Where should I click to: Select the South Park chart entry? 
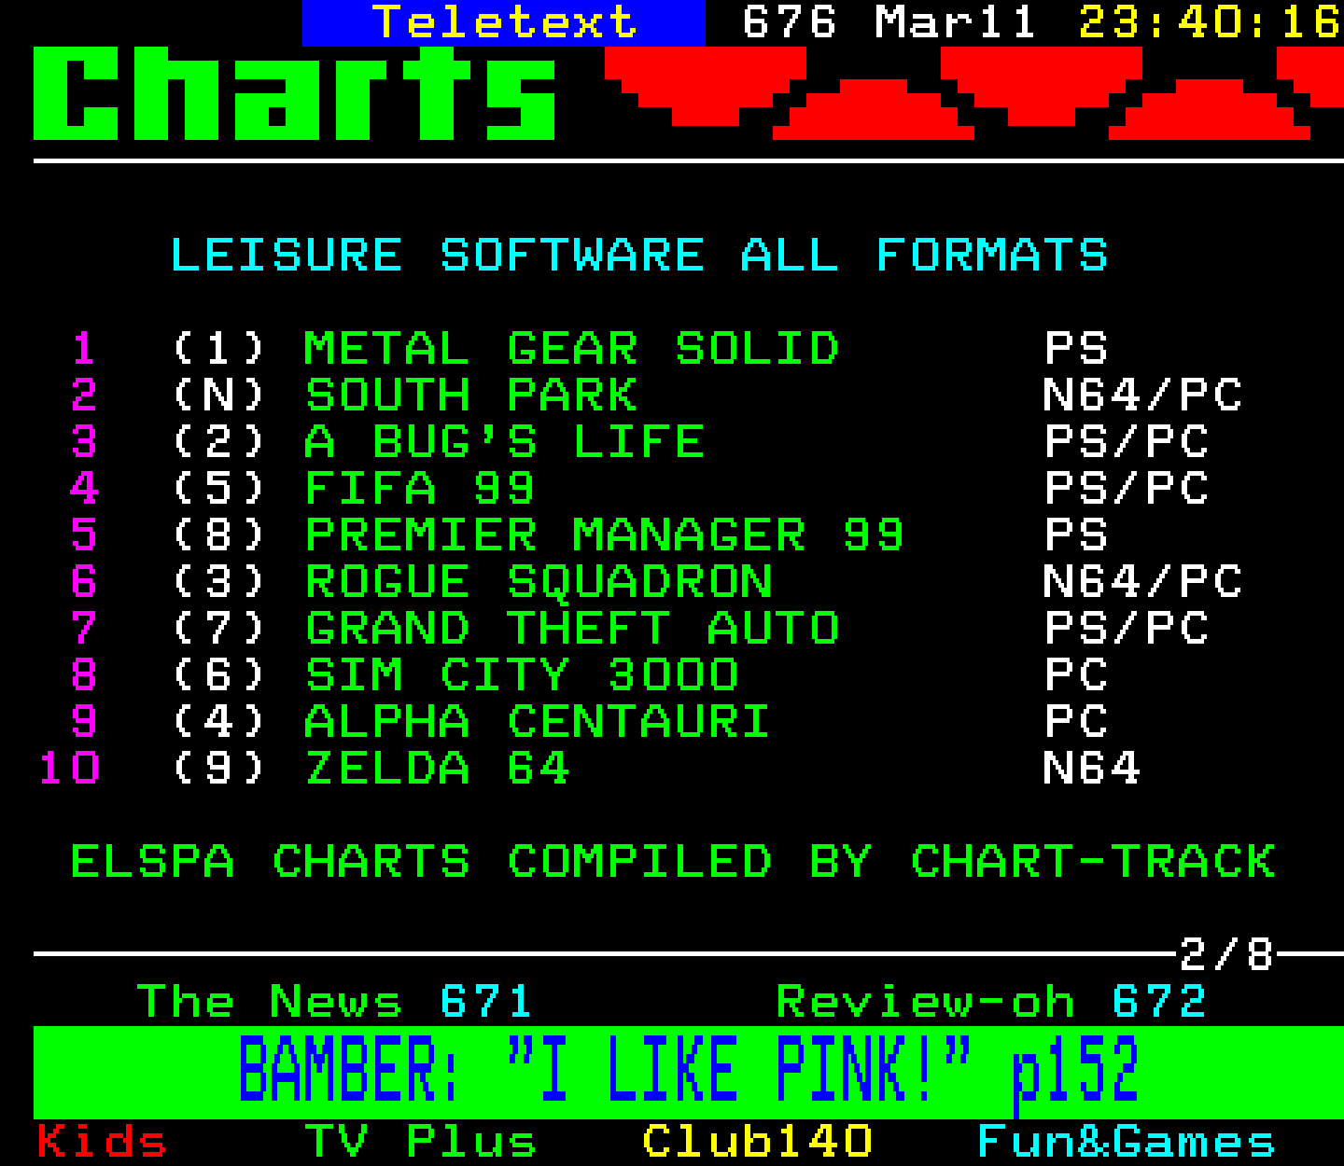tap(471, 396)
